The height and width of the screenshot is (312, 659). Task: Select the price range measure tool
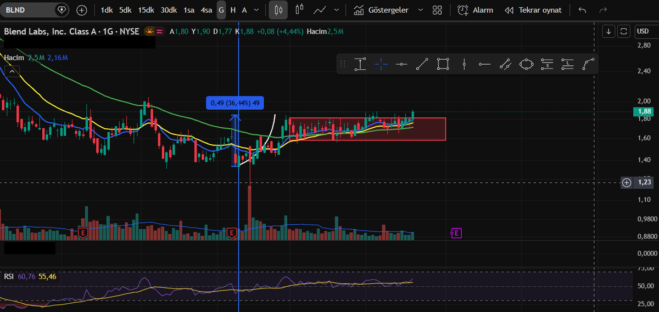360,64
